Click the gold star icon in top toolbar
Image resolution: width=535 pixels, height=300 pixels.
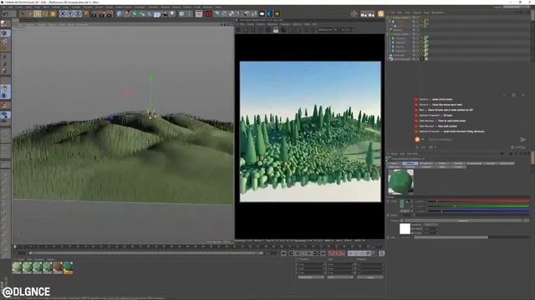(277, 14)
